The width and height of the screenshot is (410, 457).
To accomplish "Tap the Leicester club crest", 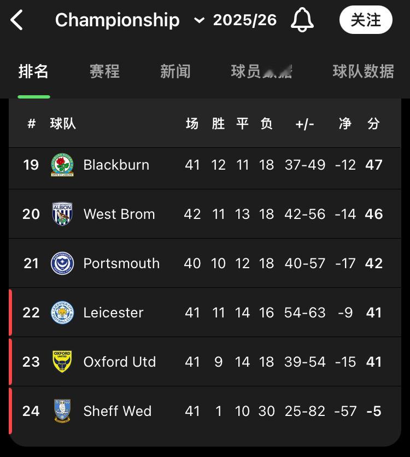I will 62,313.
